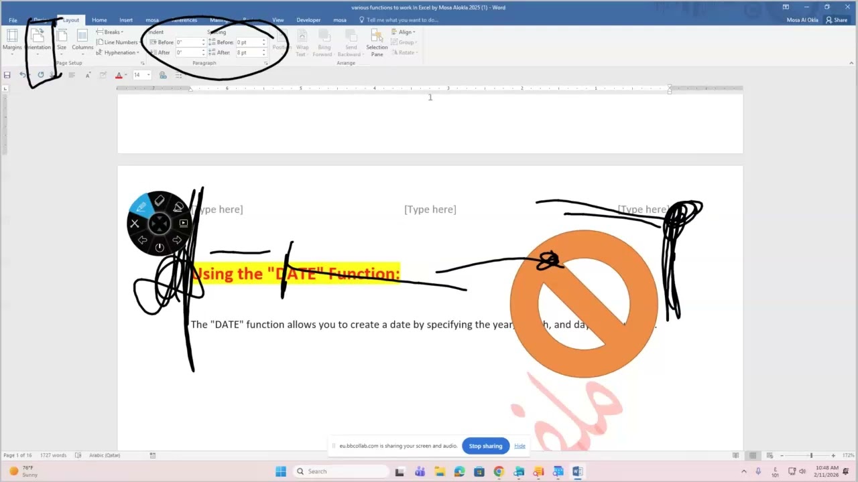Click the font color A icon
The width and height of the screenshot is (858, 482).
[119, 75]
